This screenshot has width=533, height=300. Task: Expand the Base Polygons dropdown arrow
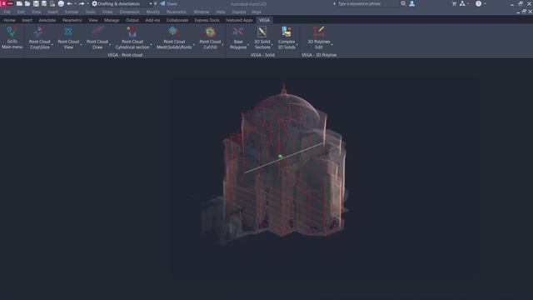[248, 44]
